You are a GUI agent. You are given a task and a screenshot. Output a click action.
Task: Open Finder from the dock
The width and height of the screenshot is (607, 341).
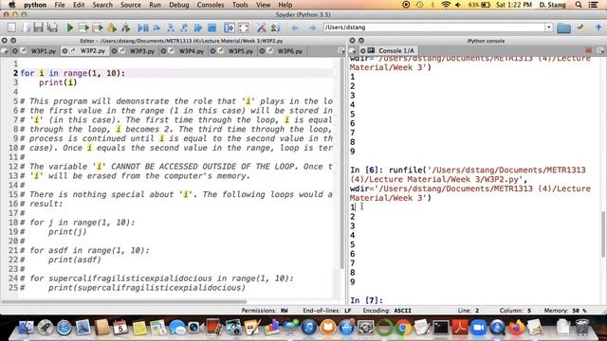coord(26,328)
